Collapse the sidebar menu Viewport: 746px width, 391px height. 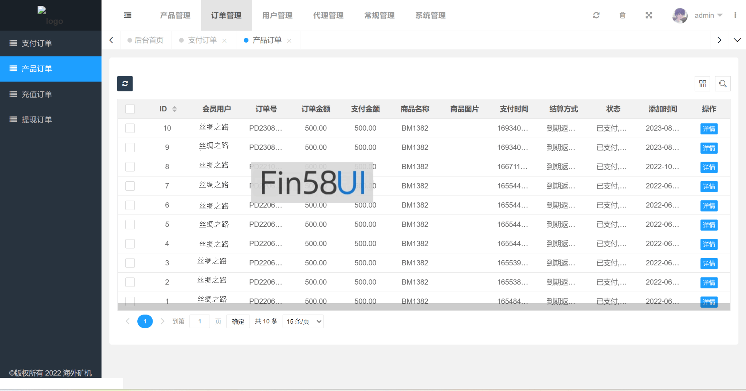coord(127,15)
